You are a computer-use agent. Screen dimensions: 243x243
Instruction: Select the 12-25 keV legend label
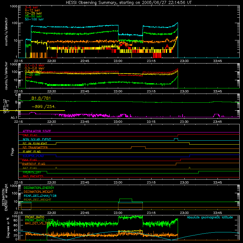tap(33, 13)
